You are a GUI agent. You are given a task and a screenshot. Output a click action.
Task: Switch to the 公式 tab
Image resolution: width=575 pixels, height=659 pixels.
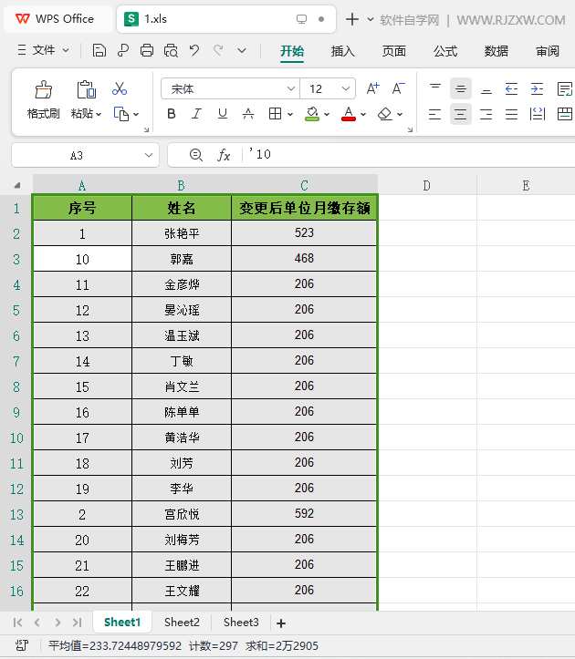coord(445,51)
